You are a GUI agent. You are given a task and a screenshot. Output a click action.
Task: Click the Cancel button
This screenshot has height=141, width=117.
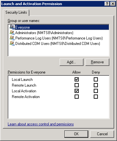(x=102, y=134)
